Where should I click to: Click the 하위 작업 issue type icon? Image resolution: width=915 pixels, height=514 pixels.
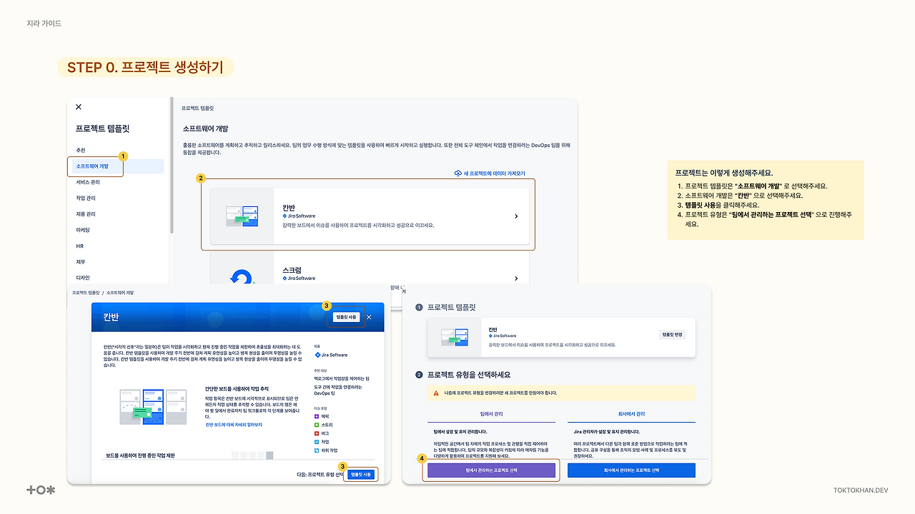tap(317, 450)
